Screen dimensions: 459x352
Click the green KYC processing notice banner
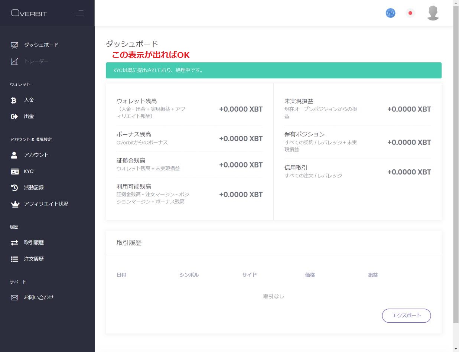[274, 70]
